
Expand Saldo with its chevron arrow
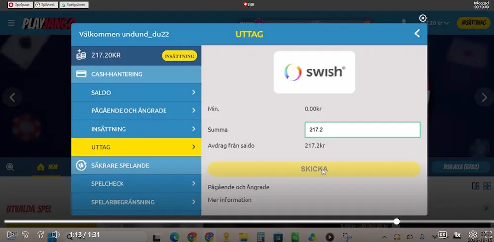194,92
